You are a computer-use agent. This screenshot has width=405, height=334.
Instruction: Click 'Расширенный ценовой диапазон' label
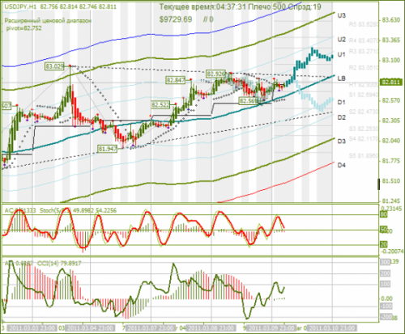coord(48,21)
